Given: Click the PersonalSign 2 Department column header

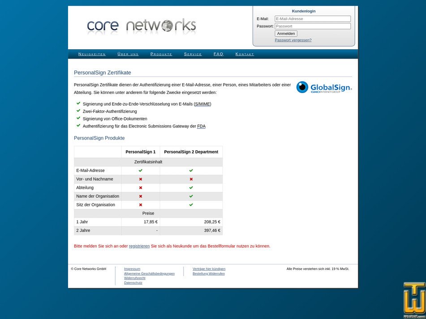Looking at the screenshot, I should [191, 152].
